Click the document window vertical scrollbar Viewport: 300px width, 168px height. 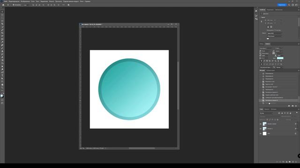178,86
